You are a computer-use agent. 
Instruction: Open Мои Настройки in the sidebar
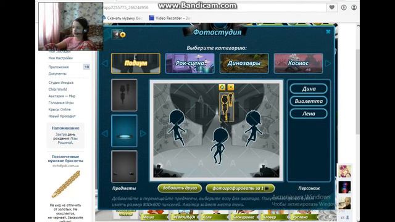tap(60, 58)
